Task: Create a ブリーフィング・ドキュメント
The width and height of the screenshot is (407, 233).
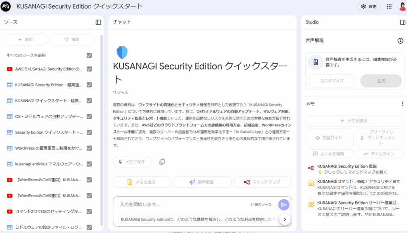Action: click(380, 138)
